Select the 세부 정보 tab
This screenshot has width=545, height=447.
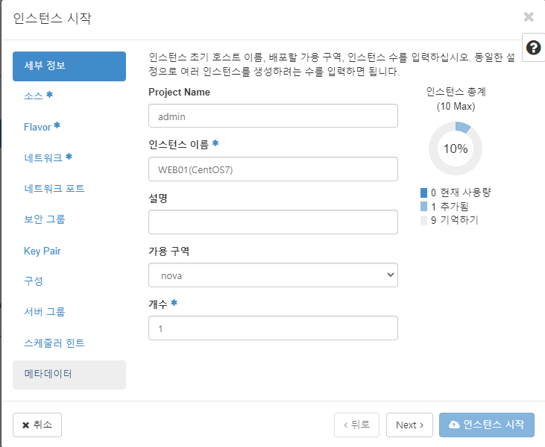[69, 66]
